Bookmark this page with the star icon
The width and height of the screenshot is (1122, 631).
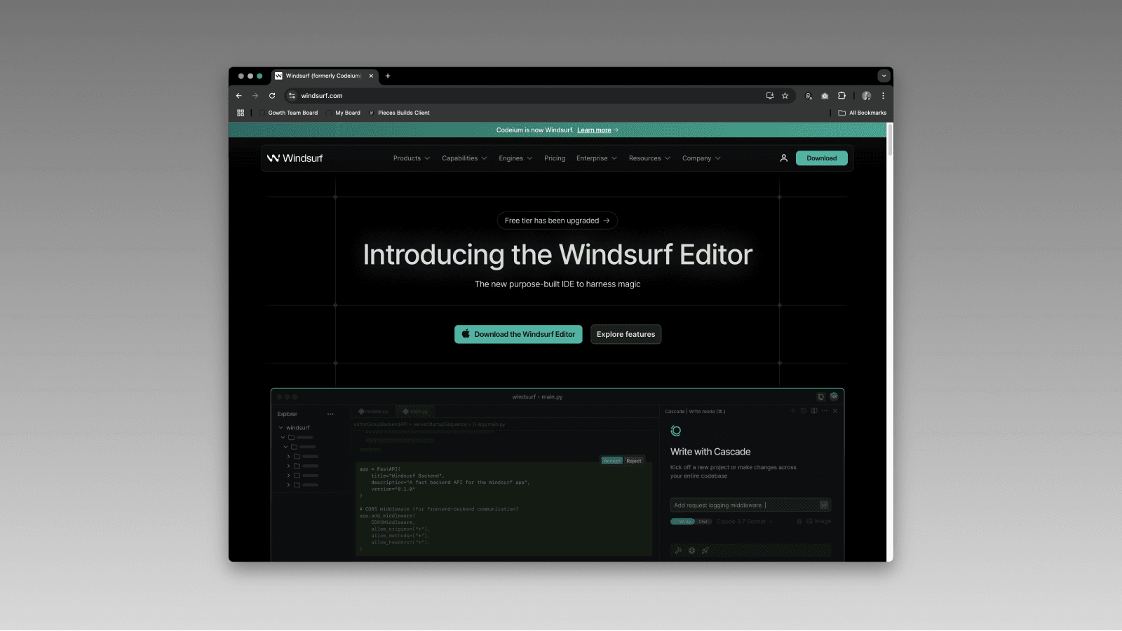click(785, 96)
